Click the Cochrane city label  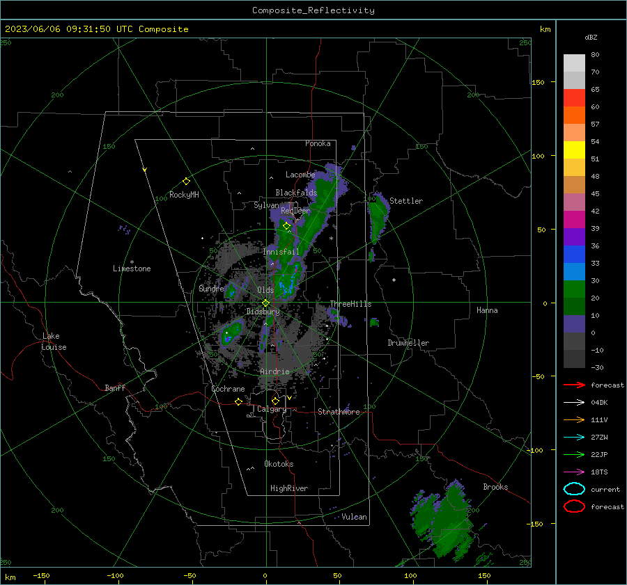coord(228,389)
